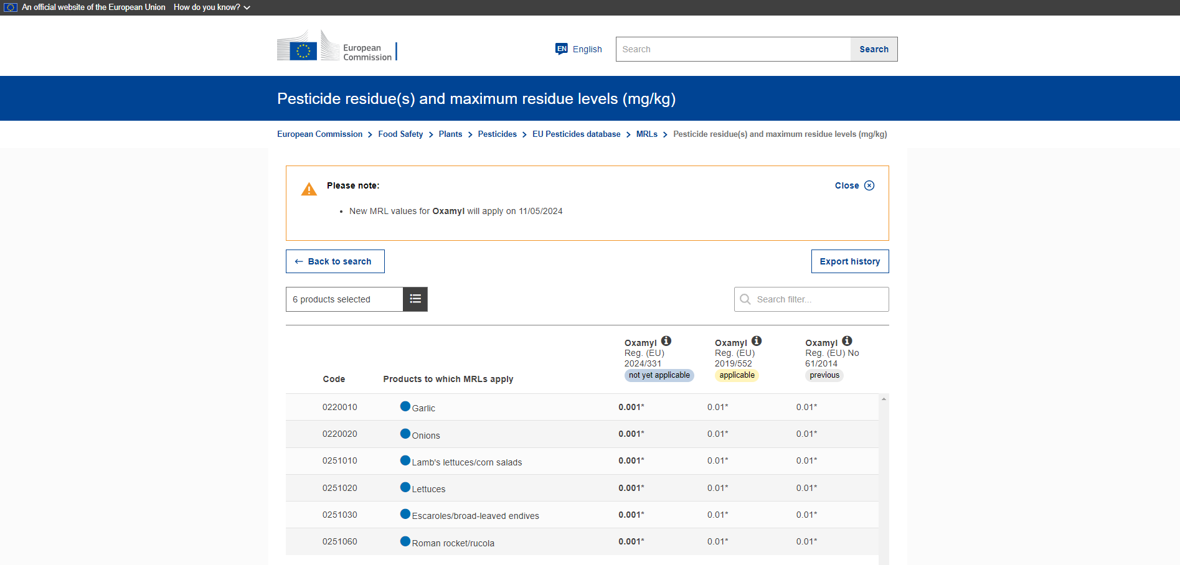
Task: Click blue dot beside Lamb's lettuces/corn salads
Action: 405,460
